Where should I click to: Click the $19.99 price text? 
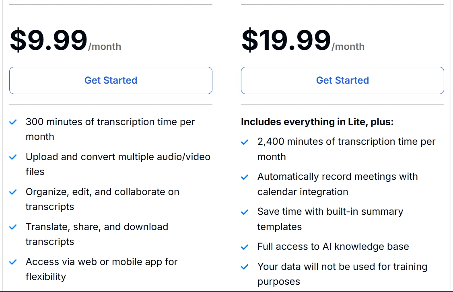click(x=286, y=40)
